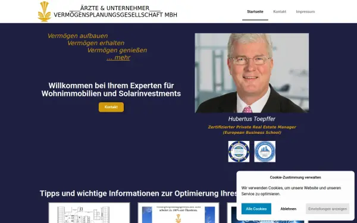Click the company name header text
This screenshot has height=223, width=357.
click(115, 12)
